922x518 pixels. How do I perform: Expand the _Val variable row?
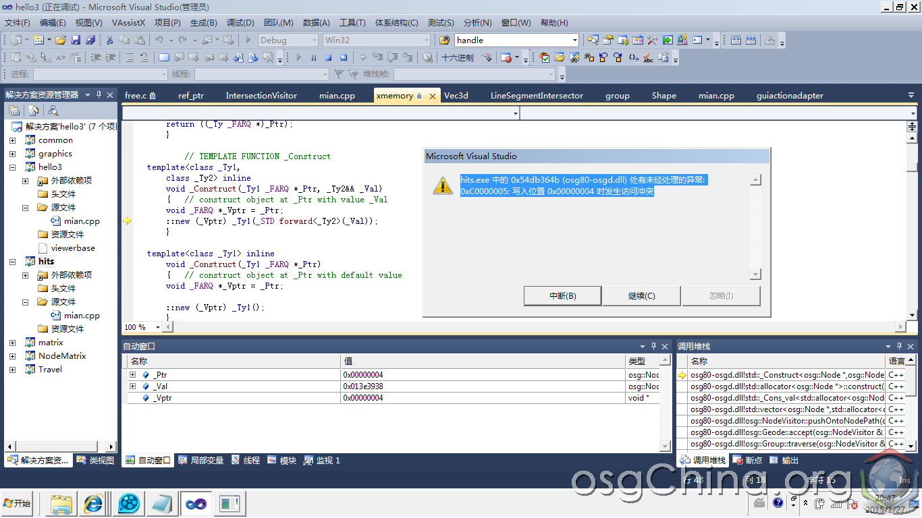click(x=133, y=386)
